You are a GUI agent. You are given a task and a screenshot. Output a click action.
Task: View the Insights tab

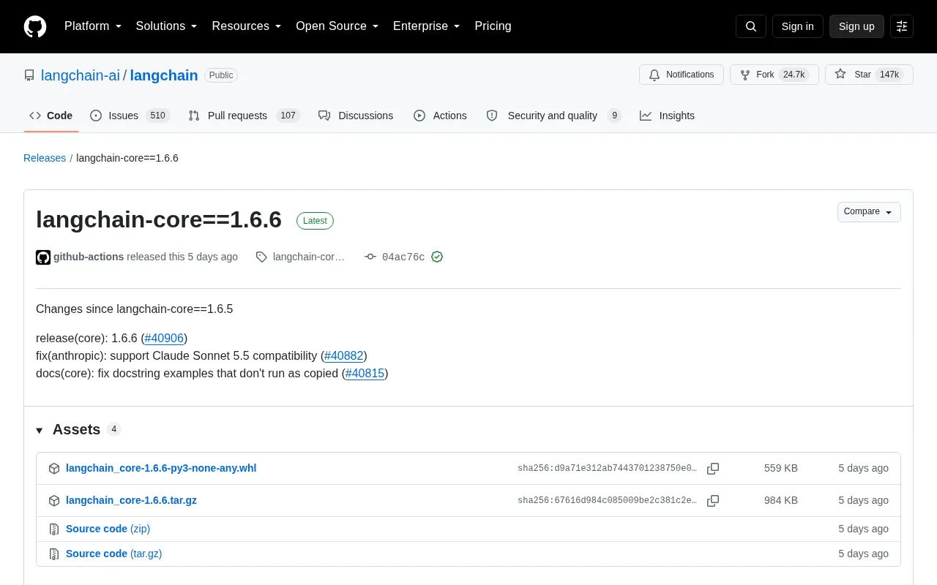(x=667, y=116)
